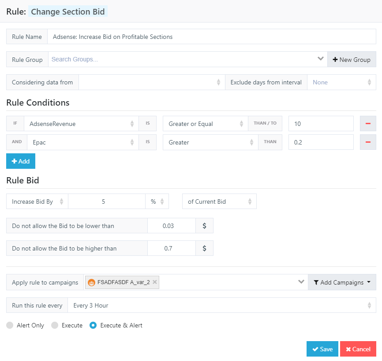Click the Save button
This screenshot has height=361, width=382.
(322, 349)
